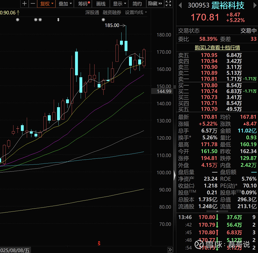Switch to 简约 simple view
258x253 pixels.
137,4
